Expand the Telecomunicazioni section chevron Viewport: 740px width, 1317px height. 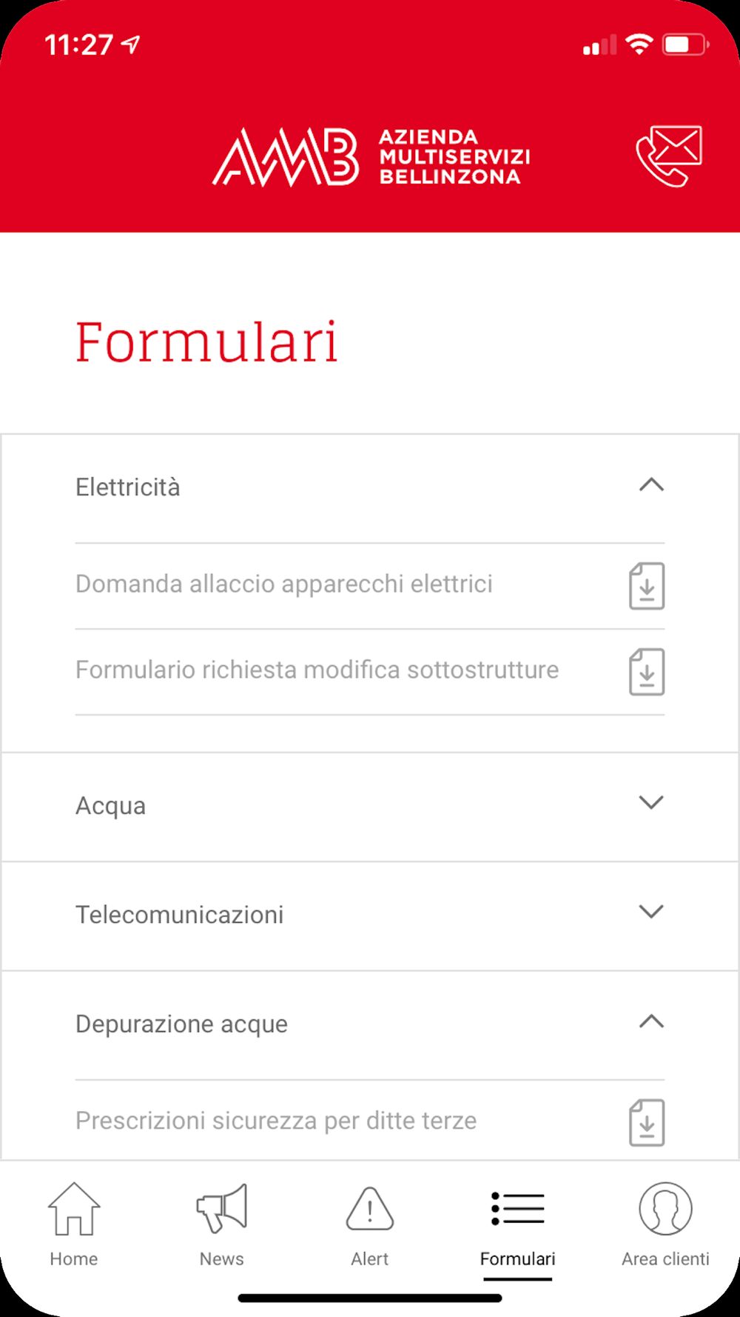[651, 911]
